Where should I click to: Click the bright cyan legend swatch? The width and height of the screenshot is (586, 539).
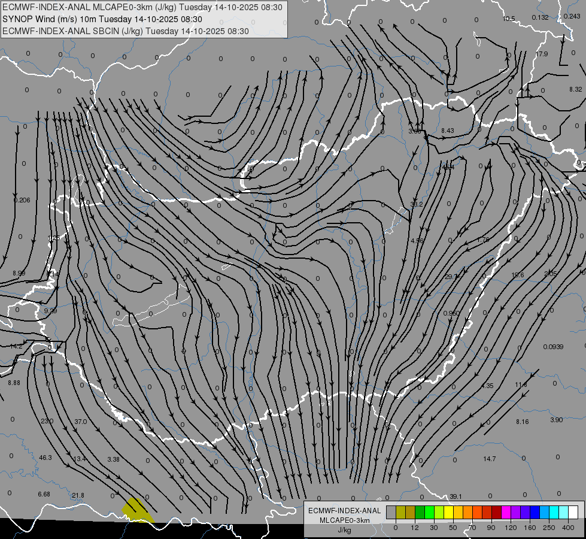click(x=554, y=512)
